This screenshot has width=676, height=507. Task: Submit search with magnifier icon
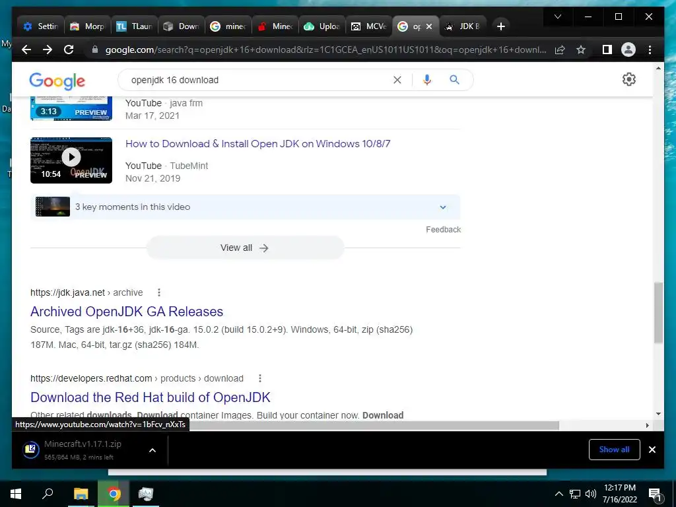coord(454,80)
